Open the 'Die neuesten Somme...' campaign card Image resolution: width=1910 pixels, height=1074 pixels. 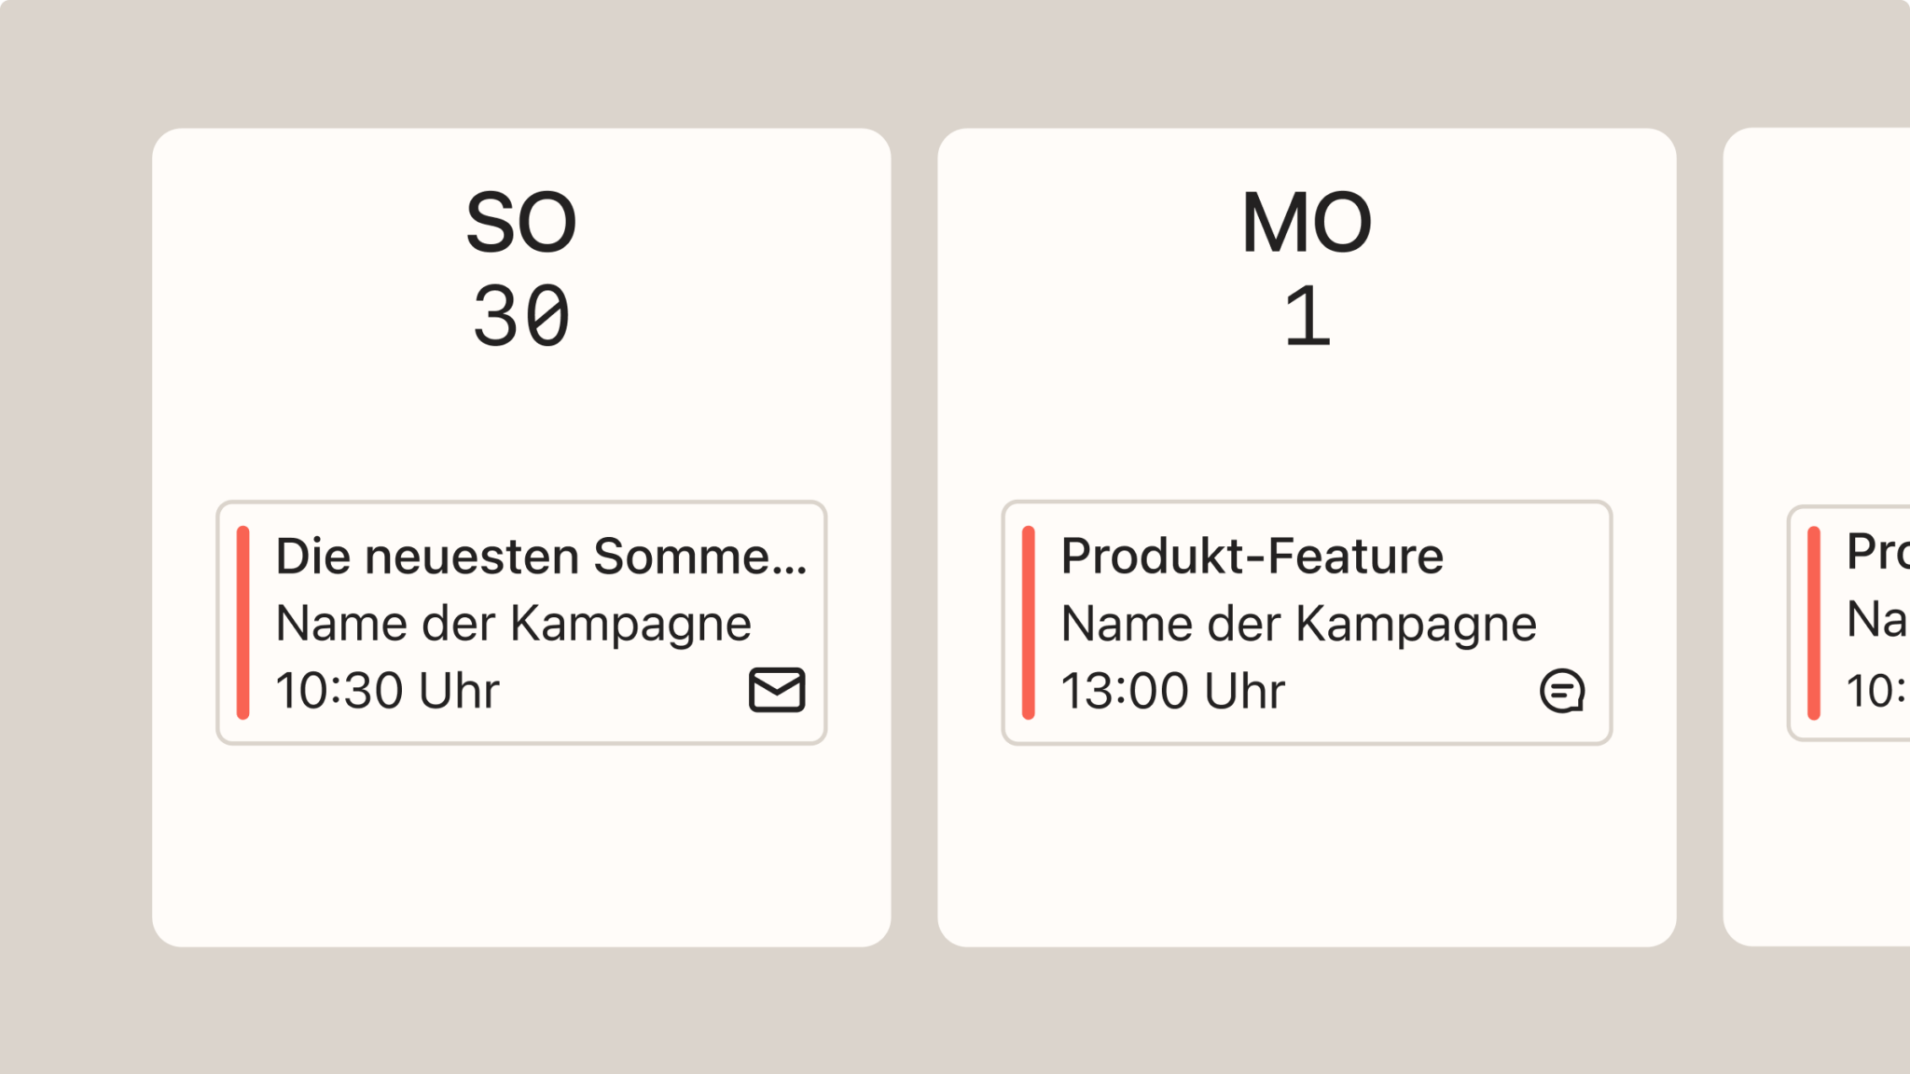click(521, 623)
